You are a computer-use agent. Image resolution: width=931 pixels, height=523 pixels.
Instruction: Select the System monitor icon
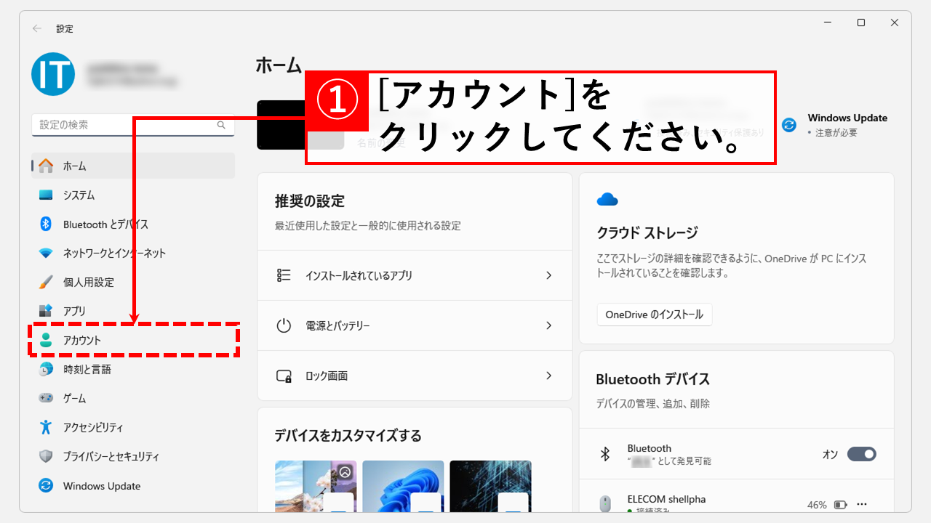[x=46, y=195]
